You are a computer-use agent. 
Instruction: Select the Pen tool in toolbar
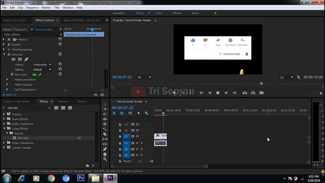coord(105,149)
